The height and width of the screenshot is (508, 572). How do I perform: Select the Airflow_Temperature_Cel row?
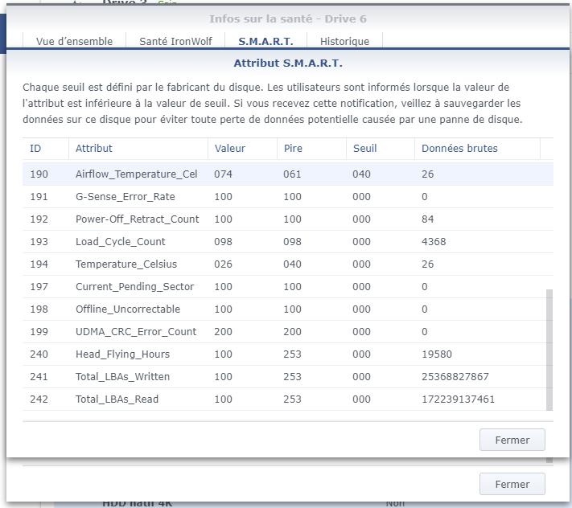(x=136, y=174)
